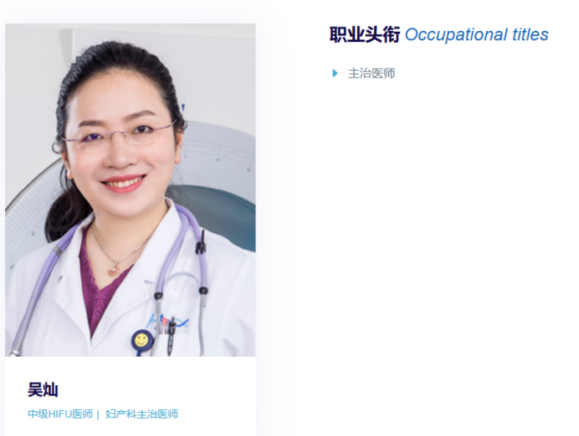Click the vertical separator between the two titles
The image size is (579, 436).
[98, 414]
